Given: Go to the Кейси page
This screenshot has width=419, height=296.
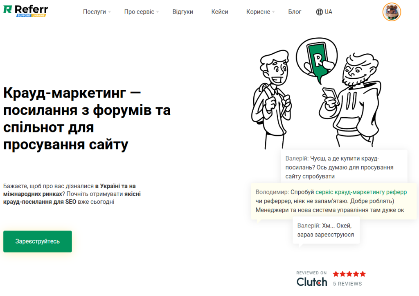Looking at the screenshot, I should tap(220, 12).
